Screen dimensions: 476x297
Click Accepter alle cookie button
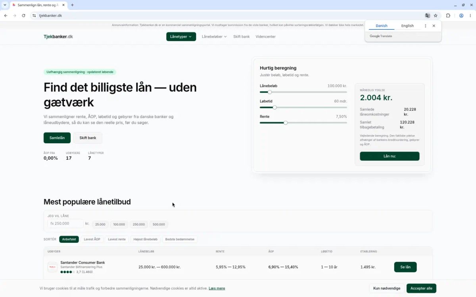[421, 288]
